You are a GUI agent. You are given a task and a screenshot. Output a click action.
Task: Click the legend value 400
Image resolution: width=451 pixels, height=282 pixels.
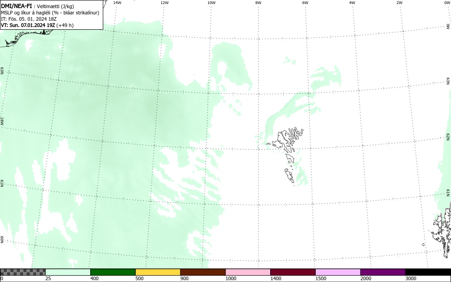point(94,278)
